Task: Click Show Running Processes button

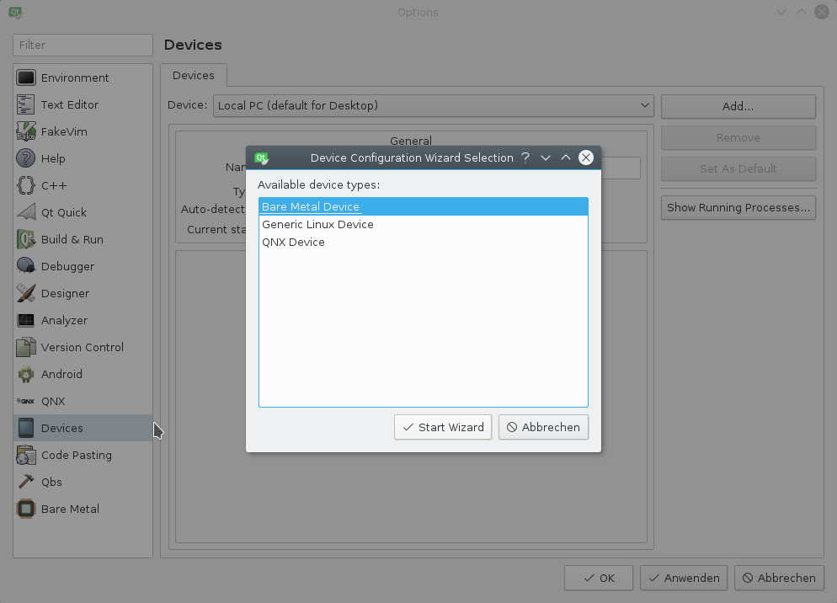Action: (738, 208)
